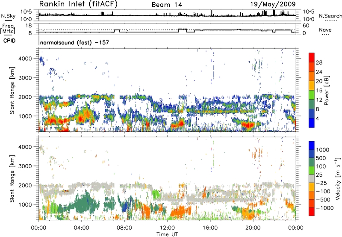The image size is (342, 237).
Task: Click the '20:00' time axis label
Action: [253, 228]
